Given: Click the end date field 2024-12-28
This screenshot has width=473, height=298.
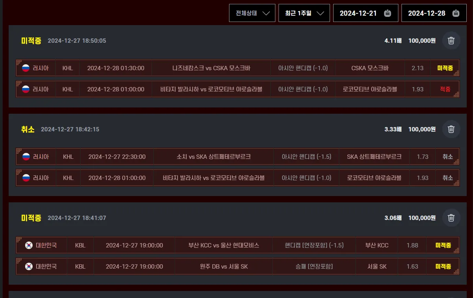Looking at the screenshot, I should [434, 13].
